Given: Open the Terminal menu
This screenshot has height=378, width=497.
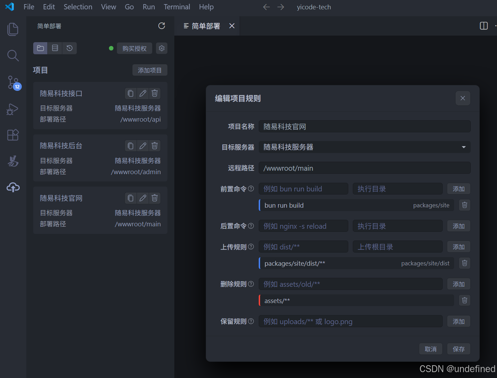Looking at the screenshot, I should 177,7.
